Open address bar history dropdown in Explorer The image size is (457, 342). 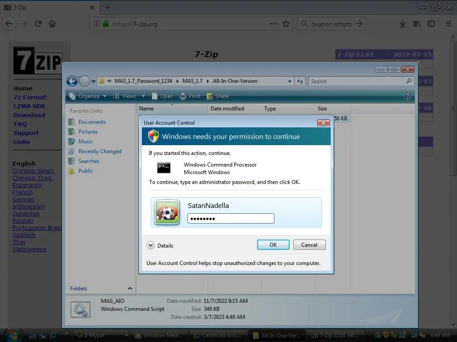[x=290, y=81]
